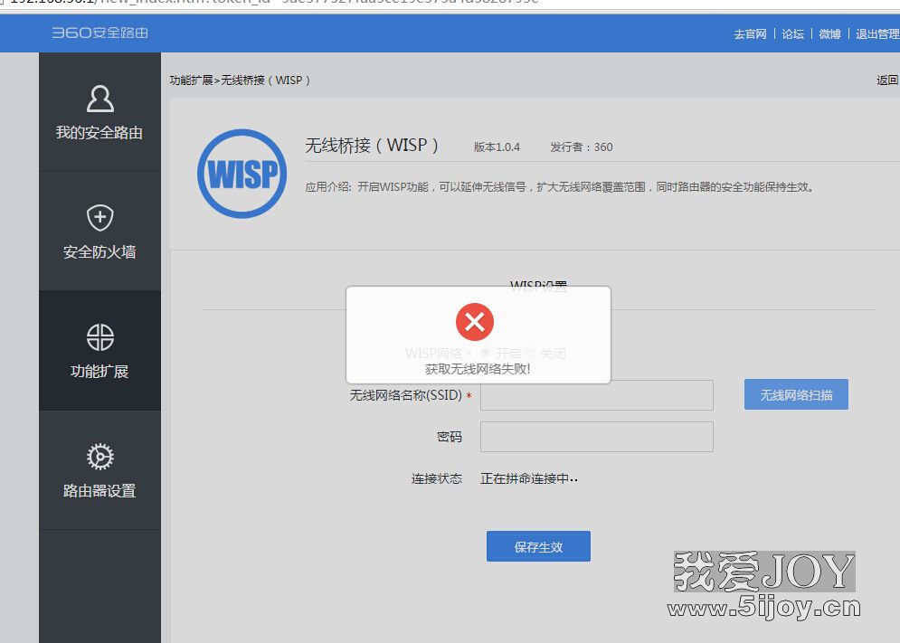The height and width of the screenshot is (643, 900).
Task: Open the 去官网 link
Action: pyautogui.click(x=750, y=33)
